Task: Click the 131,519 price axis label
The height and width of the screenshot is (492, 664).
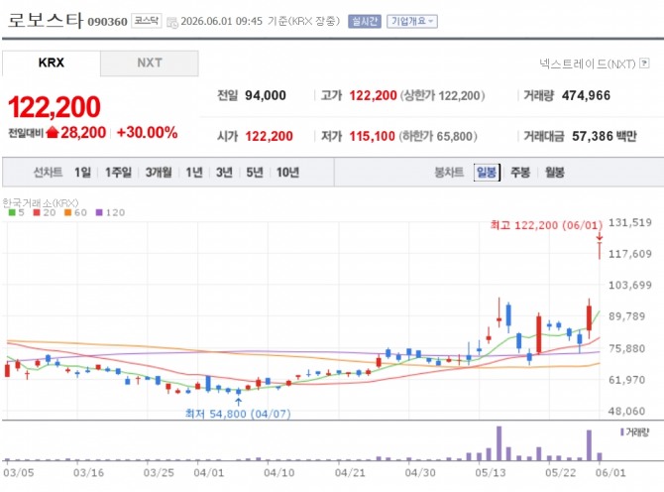Action: click(x=630, y=222)
